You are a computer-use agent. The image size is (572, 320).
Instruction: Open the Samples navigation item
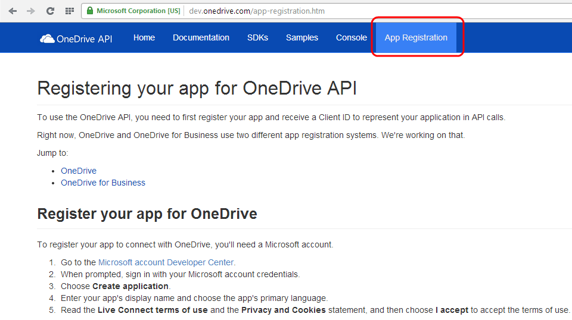(302, 37)
